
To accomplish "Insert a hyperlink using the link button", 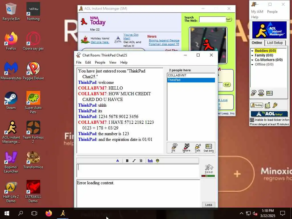I will (x=150, y=161).
